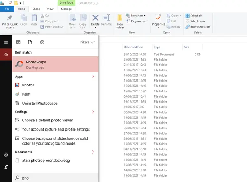This screenshot has width=247, height=182.
Task: Choose Paste shortcut command
Action: [x=52, y=27]
